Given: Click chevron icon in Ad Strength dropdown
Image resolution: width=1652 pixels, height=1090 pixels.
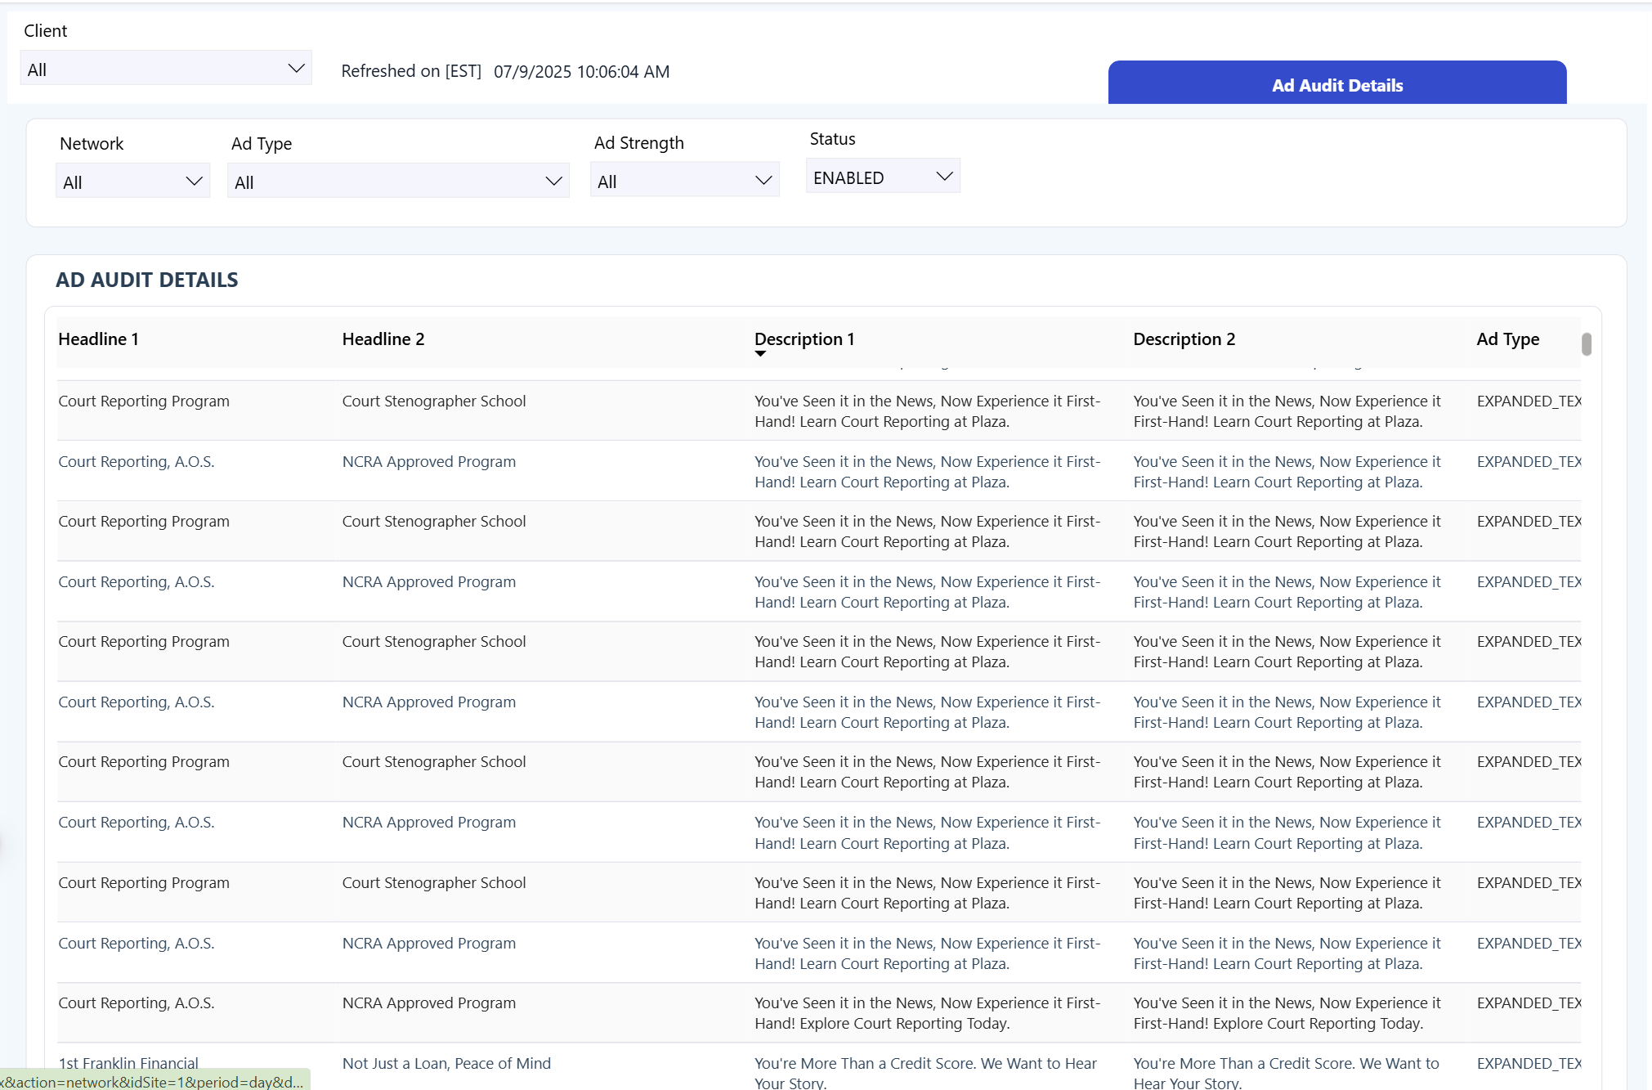Looking at the screenshot, I should (763, 181).
